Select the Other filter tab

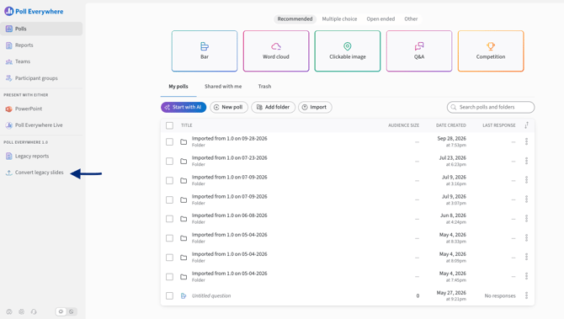tap(411, 19)
